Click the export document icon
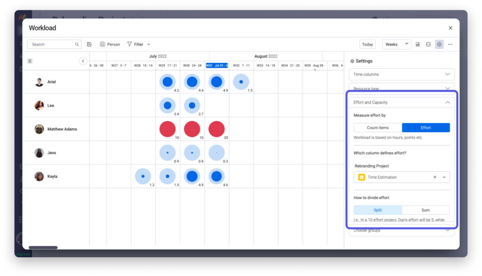The height and width of the screenshot is (276, 482). coord(418,45)
